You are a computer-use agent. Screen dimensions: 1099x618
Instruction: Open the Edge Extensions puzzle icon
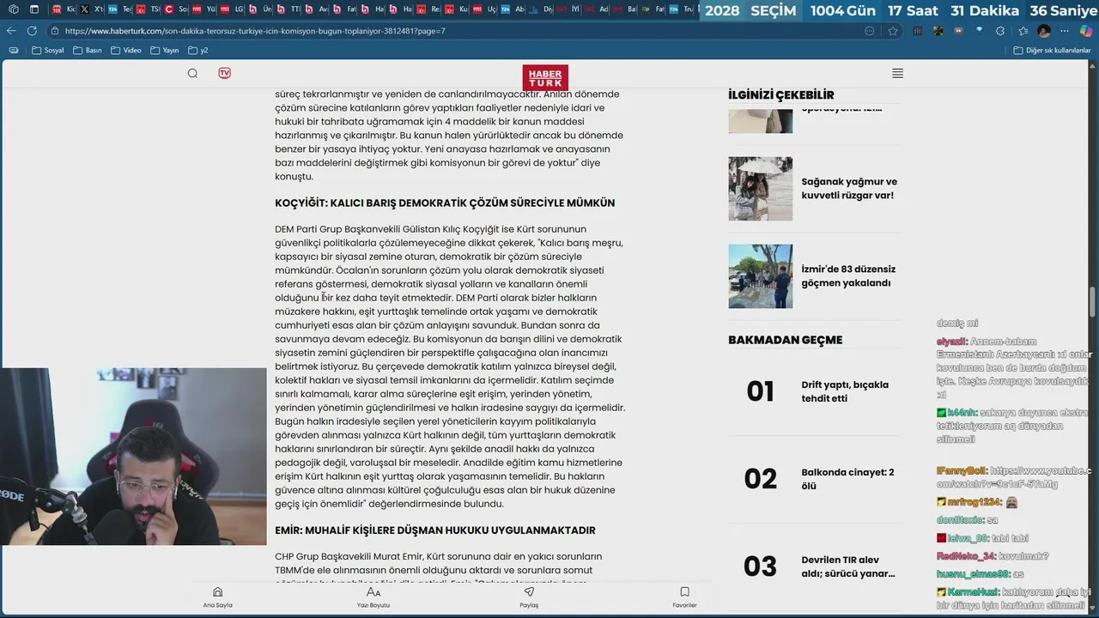999,31
